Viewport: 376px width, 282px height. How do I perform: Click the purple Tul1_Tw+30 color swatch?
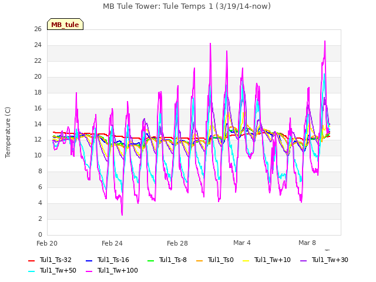tap(303, 260)
